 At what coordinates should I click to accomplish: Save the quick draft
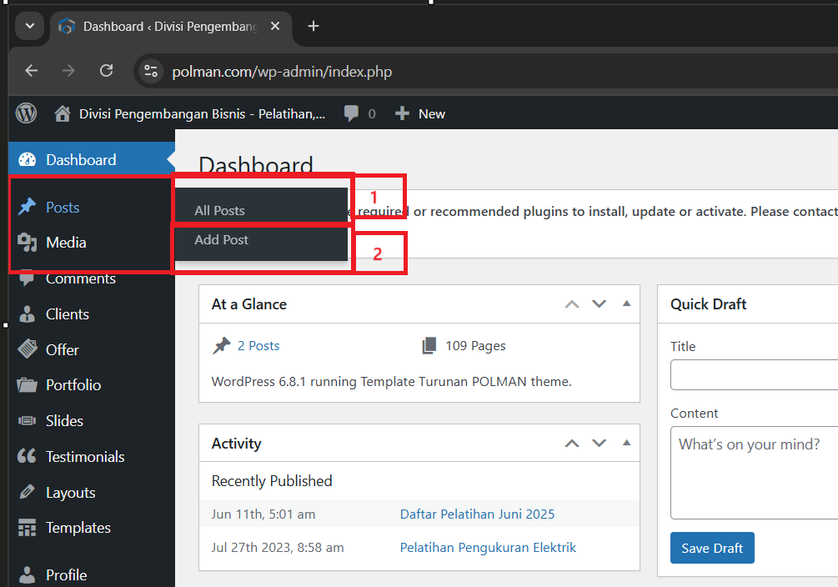point(712,548)
